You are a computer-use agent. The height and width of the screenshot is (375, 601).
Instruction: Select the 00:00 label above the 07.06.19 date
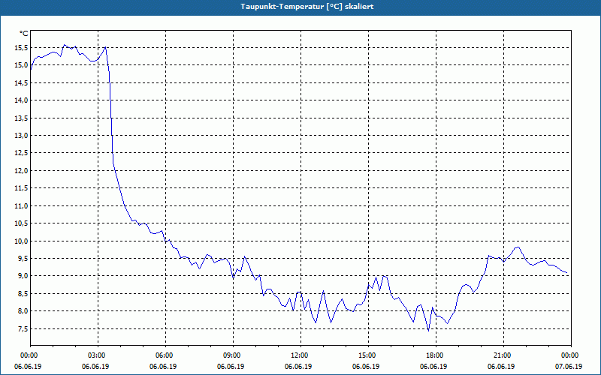(x=569, y=355)
